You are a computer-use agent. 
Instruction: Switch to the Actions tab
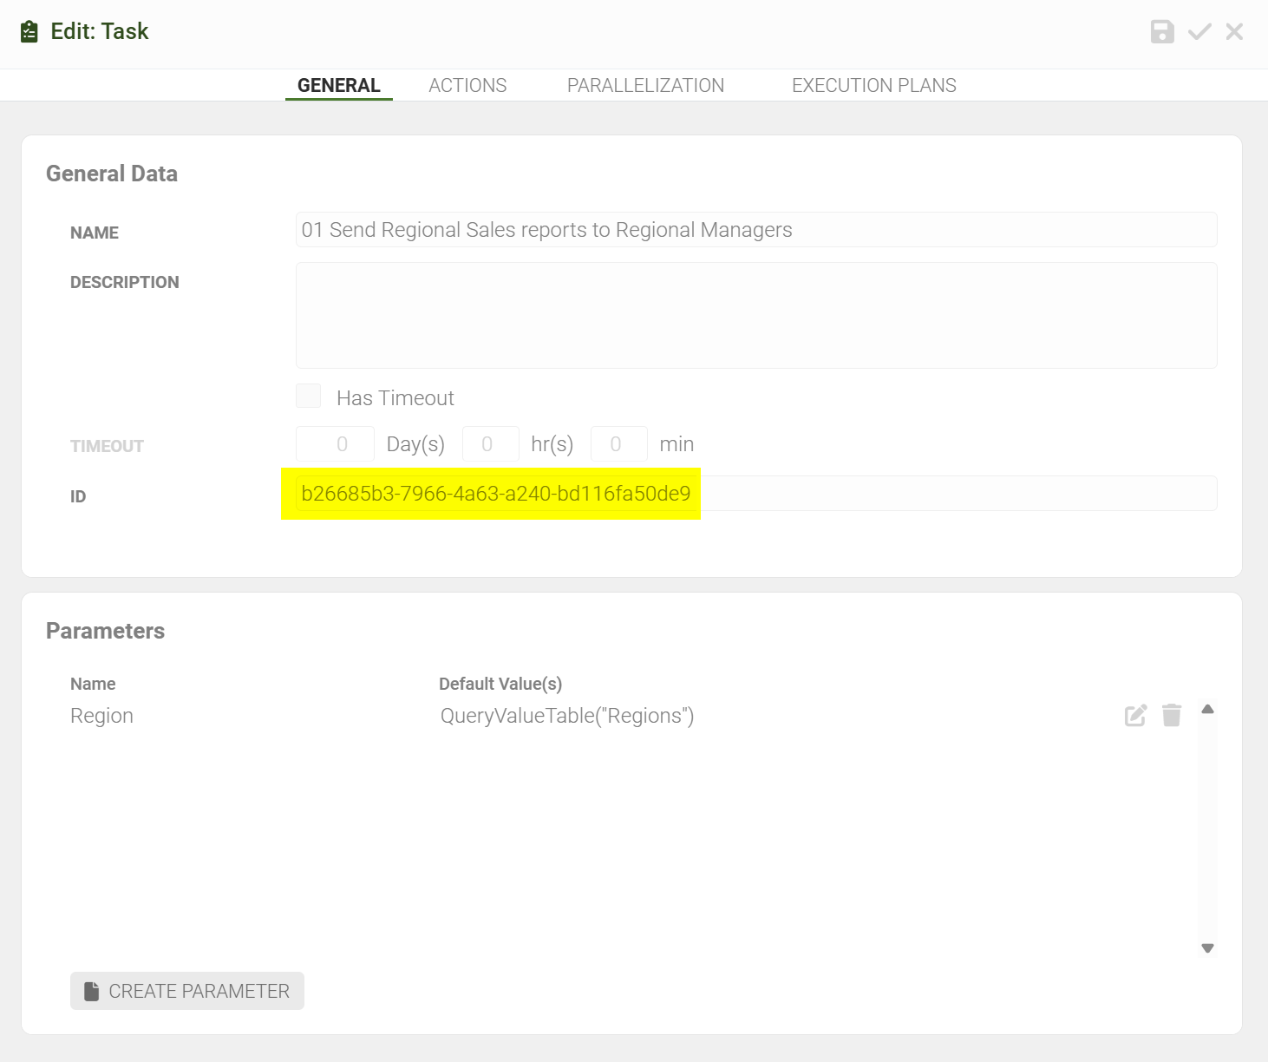point(467,85)
